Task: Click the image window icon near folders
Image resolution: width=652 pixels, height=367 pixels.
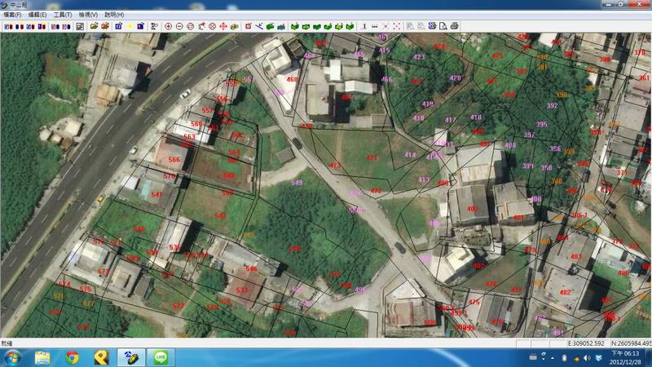Action: [80, 26]
